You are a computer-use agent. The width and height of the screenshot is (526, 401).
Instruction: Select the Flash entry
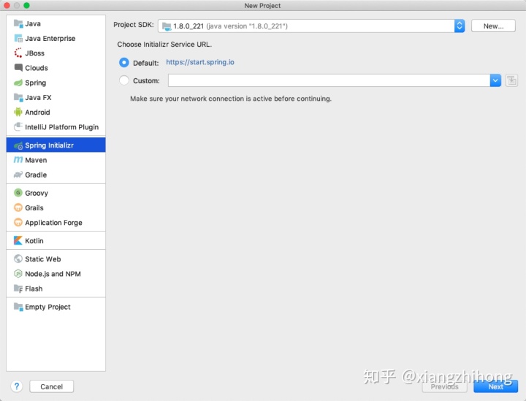pyautogui.click(x=56, y=289)
